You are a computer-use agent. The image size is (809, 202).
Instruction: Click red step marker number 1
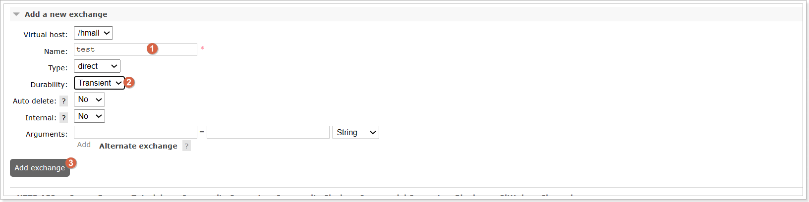(152, 49)
